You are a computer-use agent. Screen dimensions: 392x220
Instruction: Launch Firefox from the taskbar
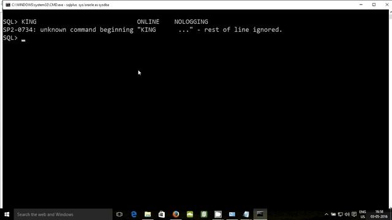(176, 215)
